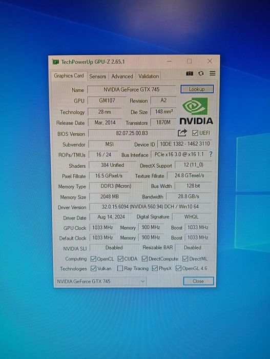Select the Graphics Card tab
This screenshot has width=270, height=359.
(69, 76)
